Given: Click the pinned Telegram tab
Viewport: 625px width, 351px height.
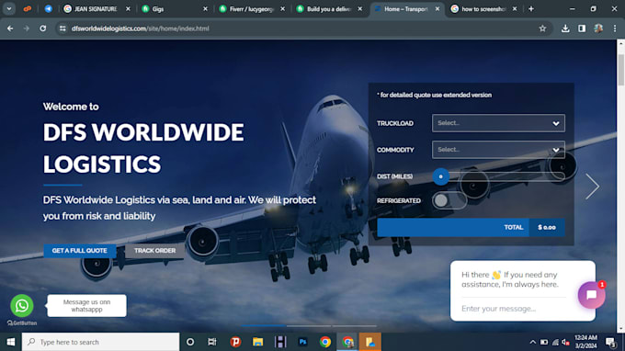Looking at the screenshot, I should click(x=48, y=9).
